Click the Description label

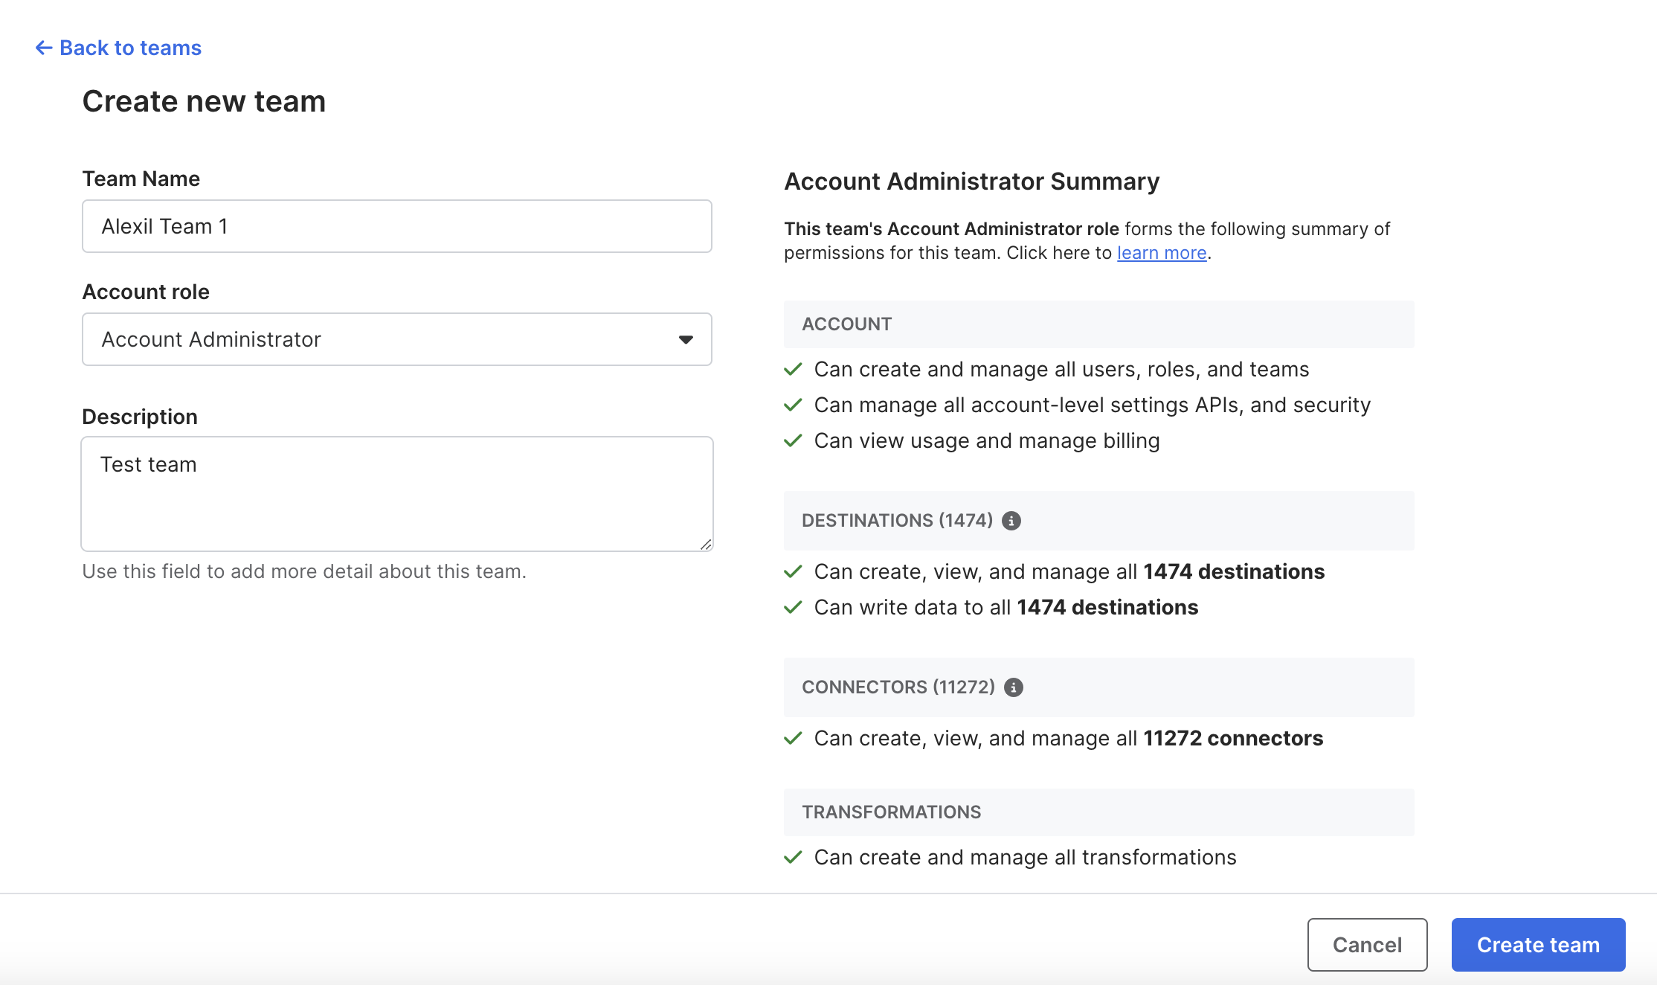coord(140,417)
